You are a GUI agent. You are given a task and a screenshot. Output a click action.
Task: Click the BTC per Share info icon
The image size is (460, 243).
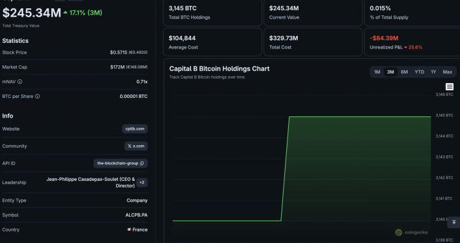(37, 97)
